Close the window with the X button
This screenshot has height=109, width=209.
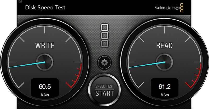point(20,1)
